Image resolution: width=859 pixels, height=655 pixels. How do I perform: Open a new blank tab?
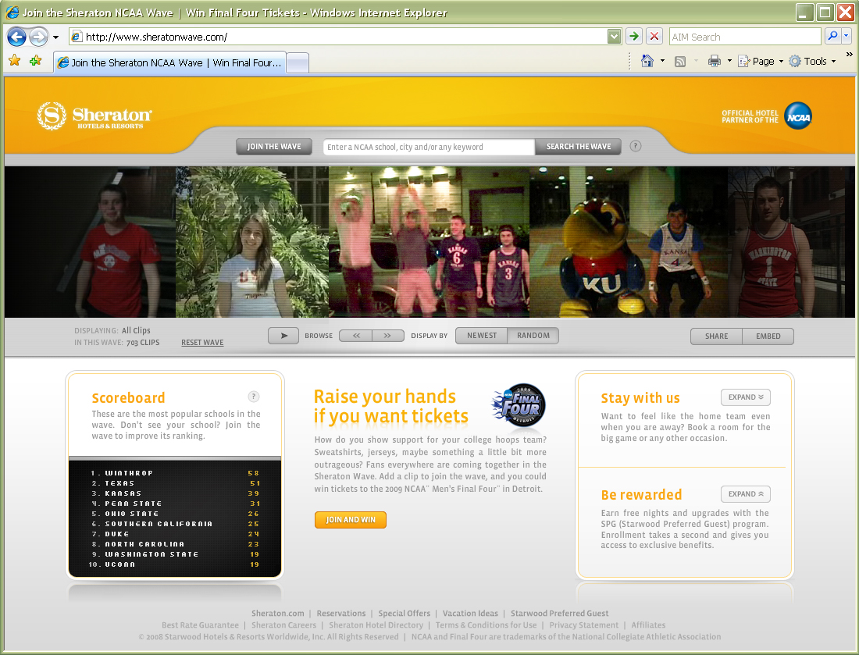298,63
